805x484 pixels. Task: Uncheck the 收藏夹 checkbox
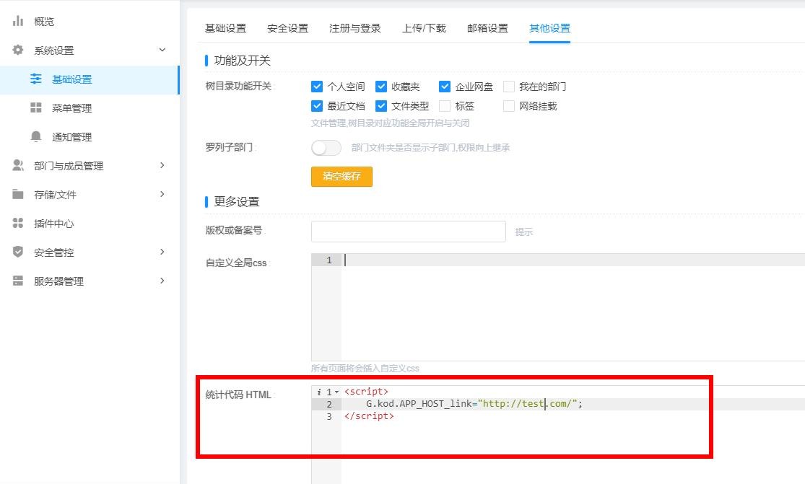[x=381, y=86]
